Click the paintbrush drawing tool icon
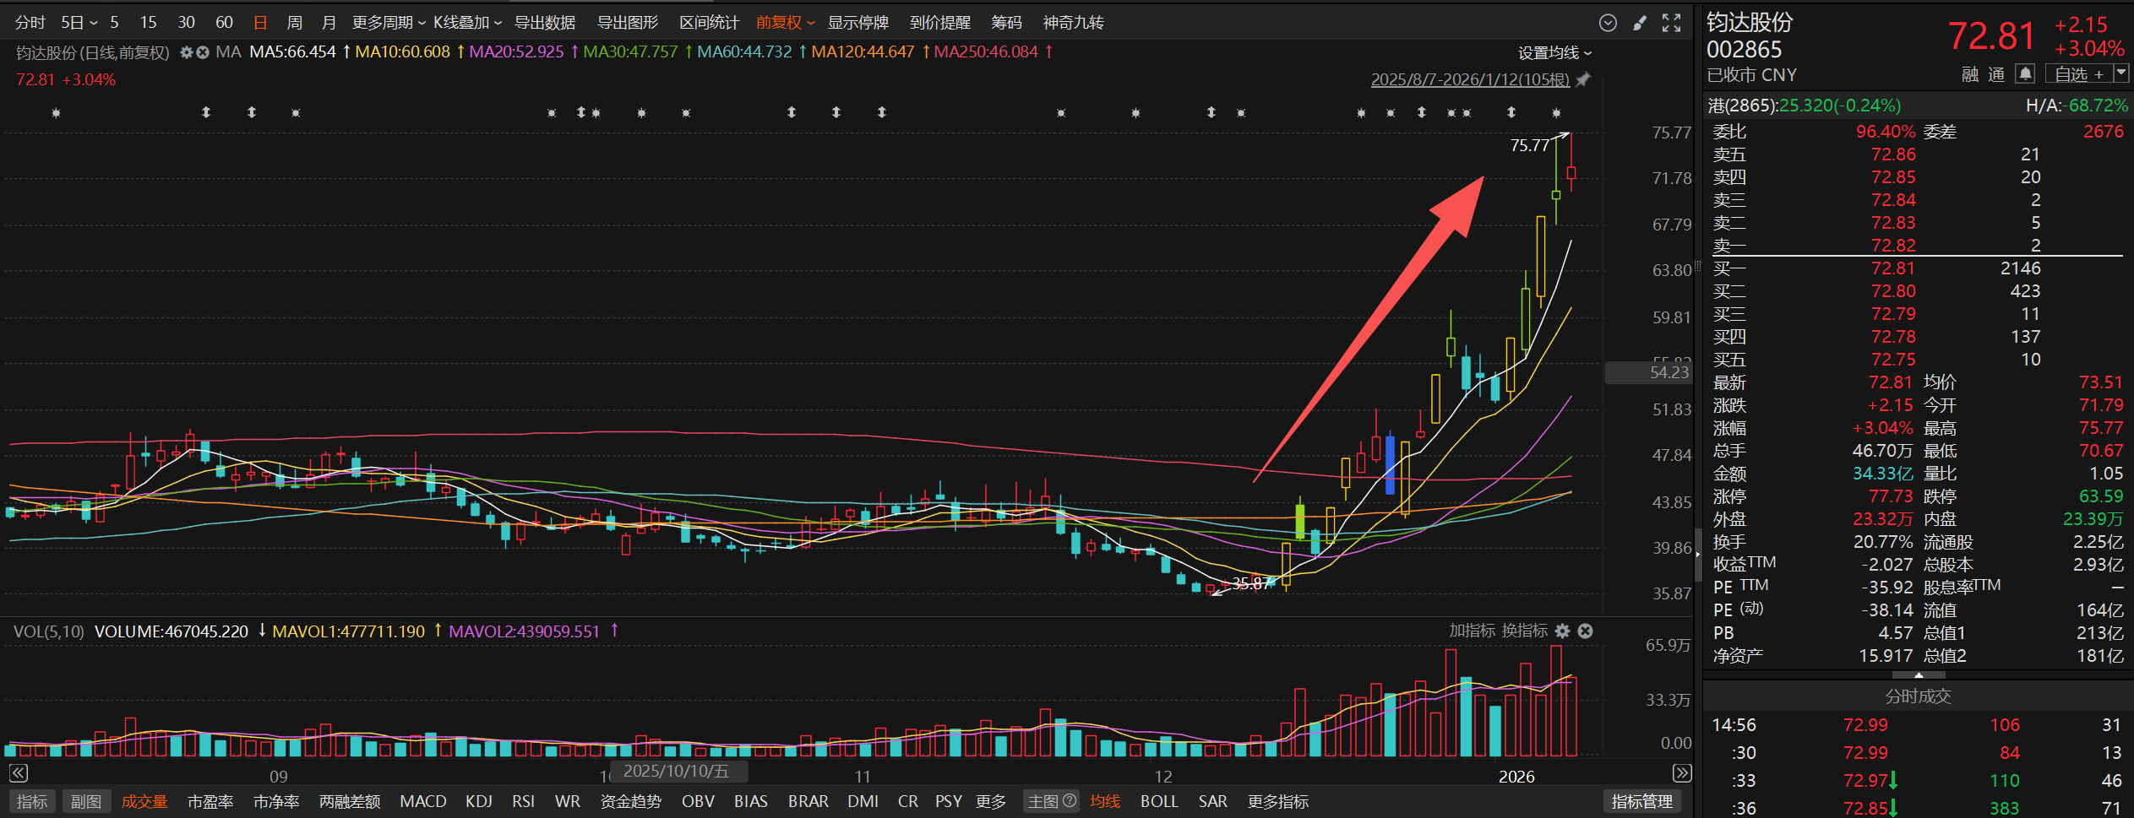Image resolution: width=2134 pixels, height=818 pixels. coord(1640,23)
